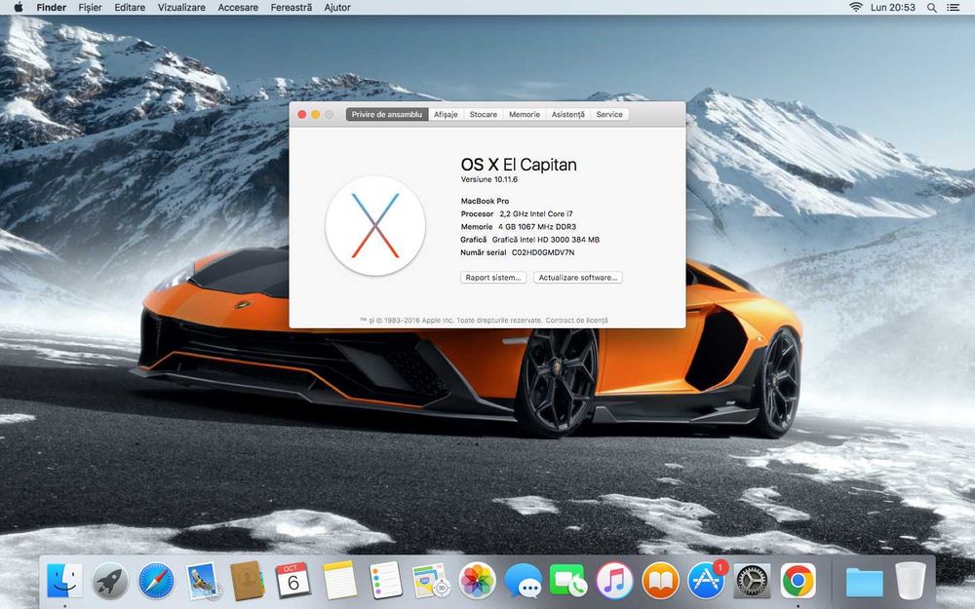Open iTunes music note icon in dock
Viewport: 975px width, 609px height.
click(614, 582)
